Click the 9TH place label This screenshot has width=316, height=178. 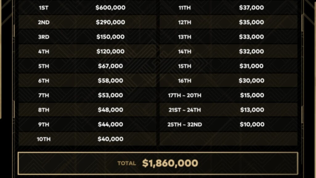point(44,125)
